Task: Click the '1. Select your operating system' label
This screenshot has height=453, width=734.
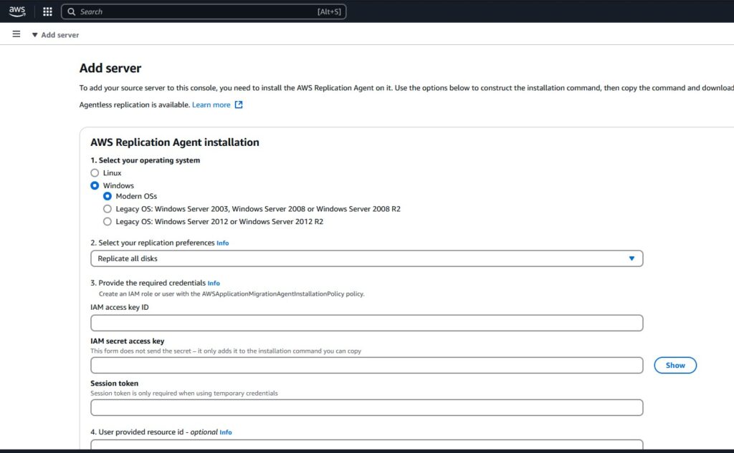Action: 145,160
